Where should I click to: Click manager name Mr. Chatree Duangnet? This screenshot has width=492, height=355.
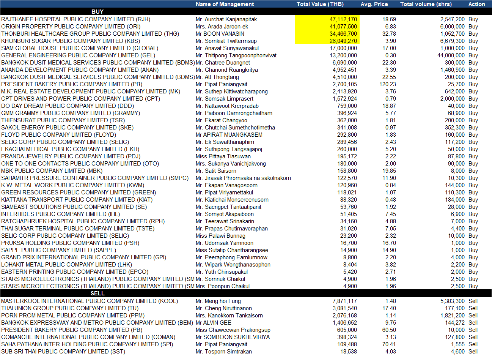[x=223, y=63]
